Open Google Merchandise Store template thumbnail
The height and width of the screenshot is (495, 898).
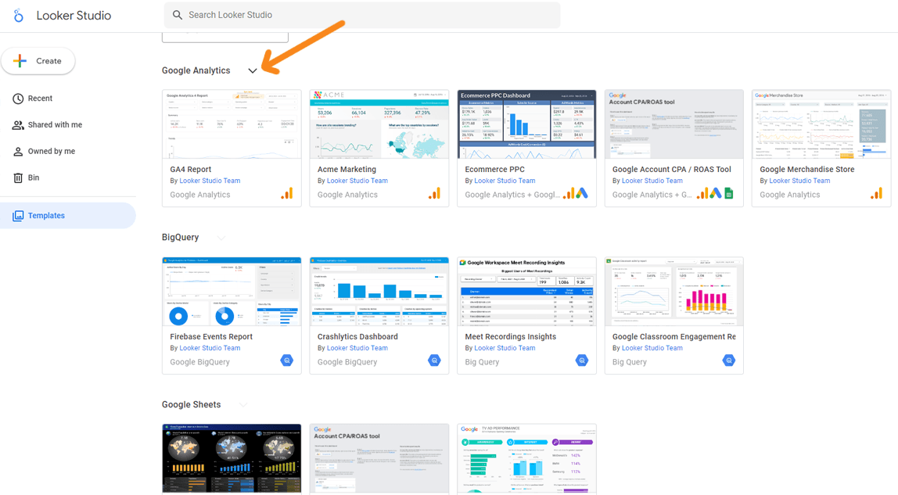[x=821, y=124]
